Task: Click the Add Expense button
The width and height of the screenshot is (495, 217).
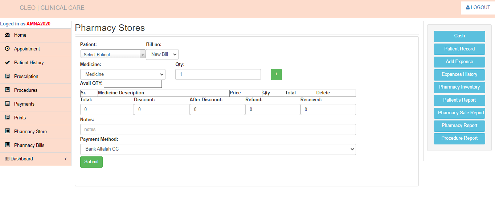Action: point(459,62)
